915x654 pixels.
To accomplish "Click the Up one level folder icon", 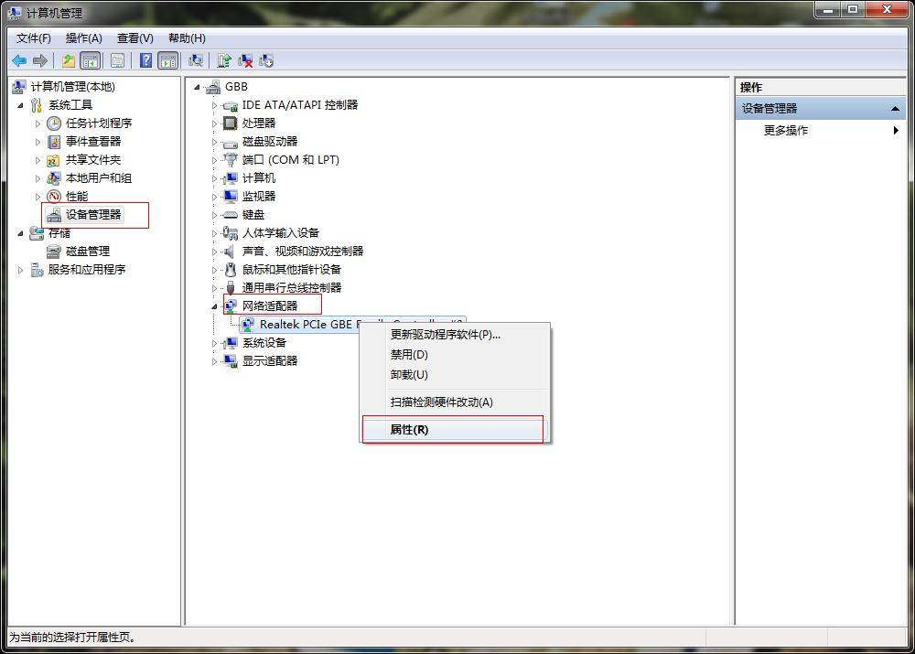I will pyautogui.click(x=69, y=60).
